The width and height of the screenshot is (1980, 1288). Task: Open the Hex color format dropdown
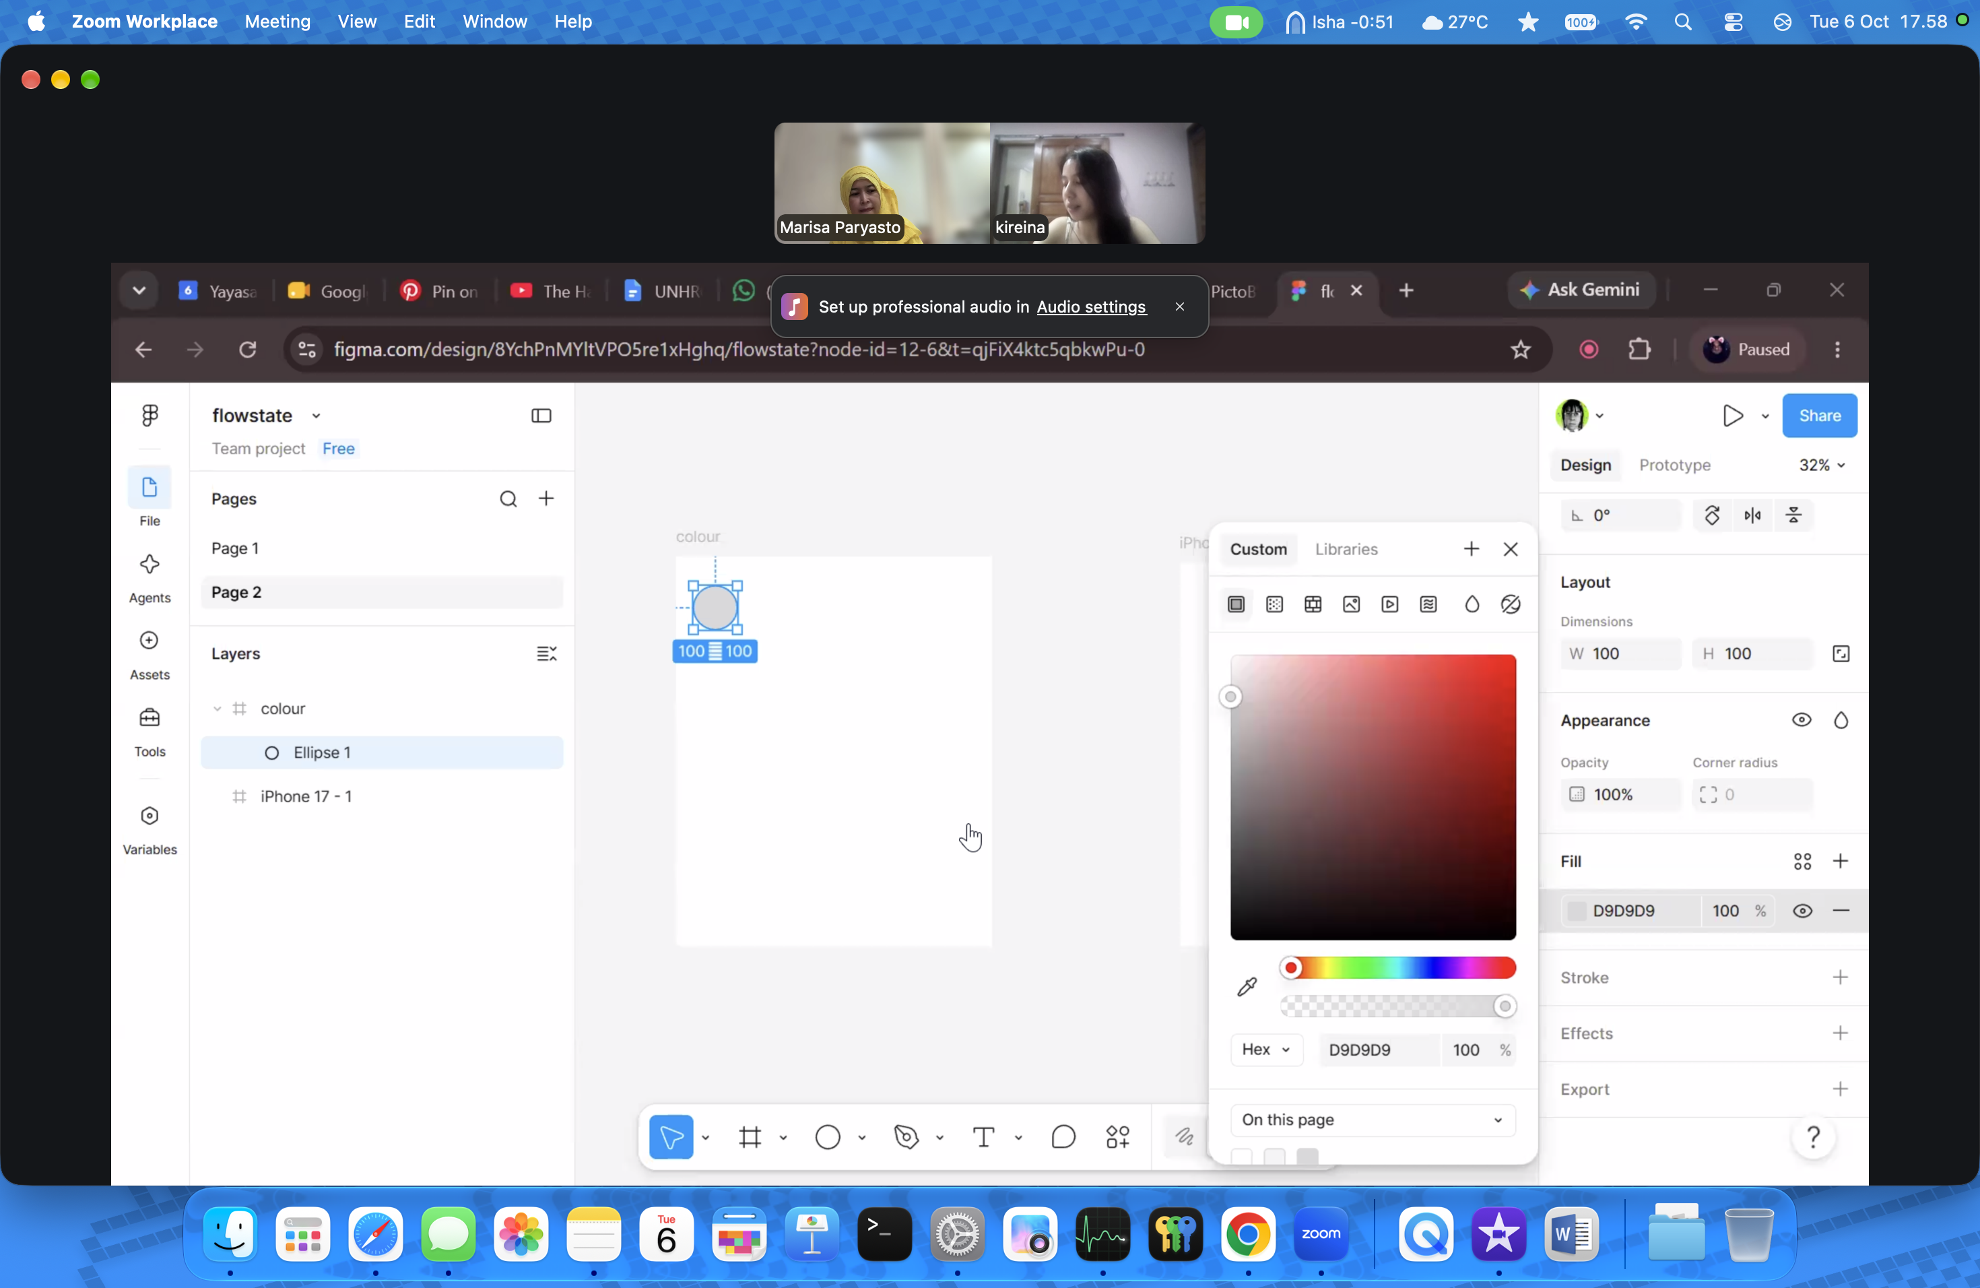tap(1266, 1050)
